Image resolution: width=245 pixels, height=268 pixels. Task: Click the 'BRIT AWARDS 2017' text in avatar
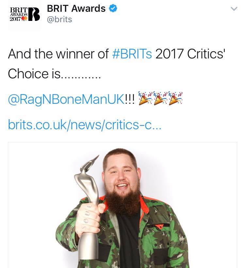pyautogui.click(x=19, y=14)
